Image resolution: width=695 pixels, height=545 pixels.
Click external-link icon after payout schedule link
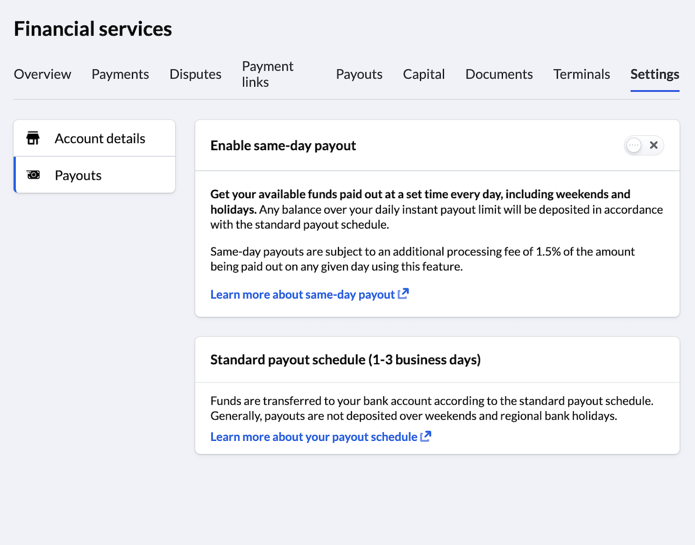[425, 436]
